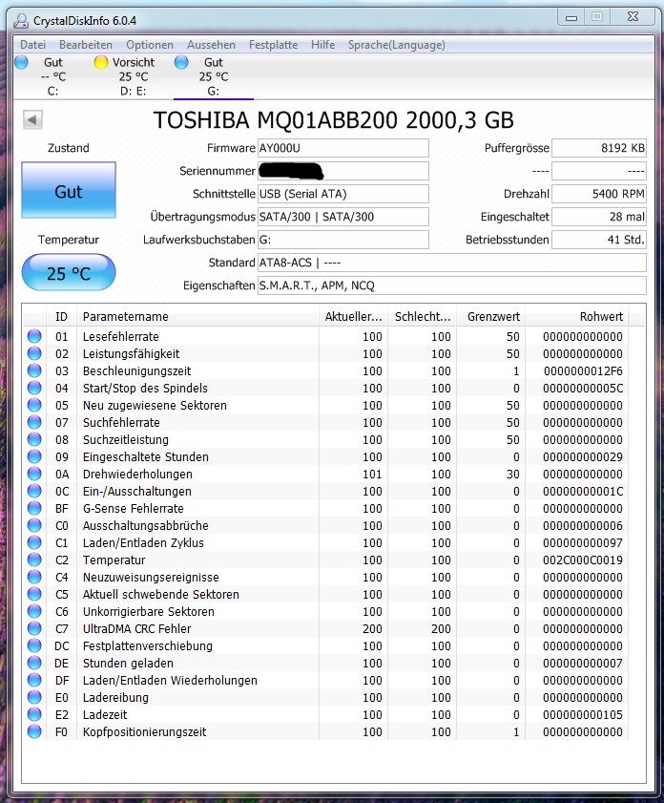Select the Laden/Entladen Wiederholungen row text

coord(170,680)
